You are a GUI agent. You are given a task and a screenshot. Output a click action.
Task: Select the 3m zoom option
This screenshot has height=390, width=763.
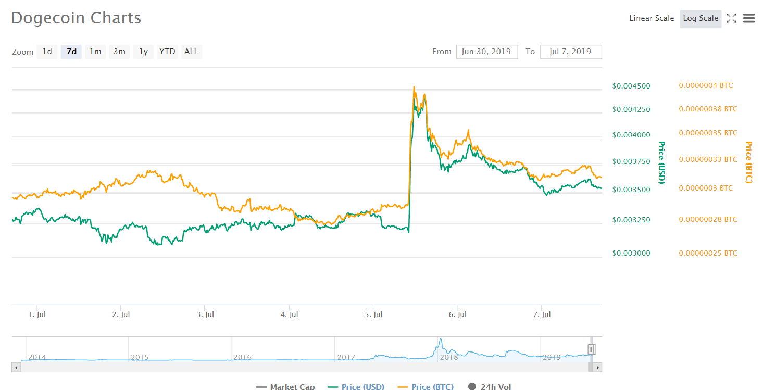point(119,51)
